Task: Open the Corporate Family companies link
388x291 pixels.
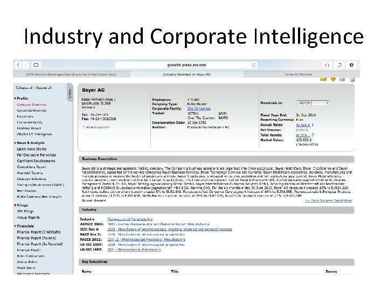Action: coord(199,109)
